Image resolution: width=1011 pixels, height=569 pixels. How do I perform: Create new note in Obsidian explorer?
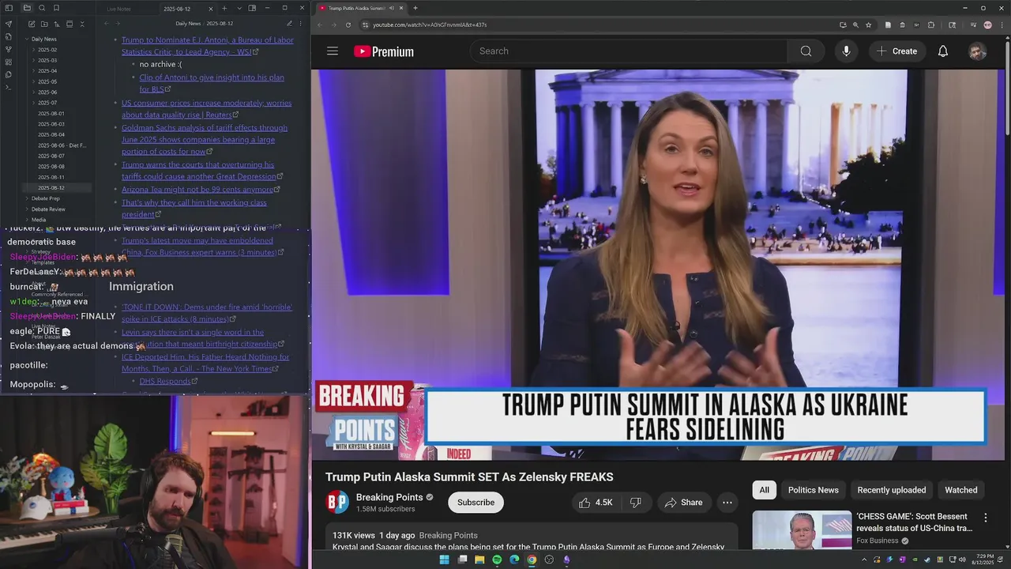coord(32,24)
